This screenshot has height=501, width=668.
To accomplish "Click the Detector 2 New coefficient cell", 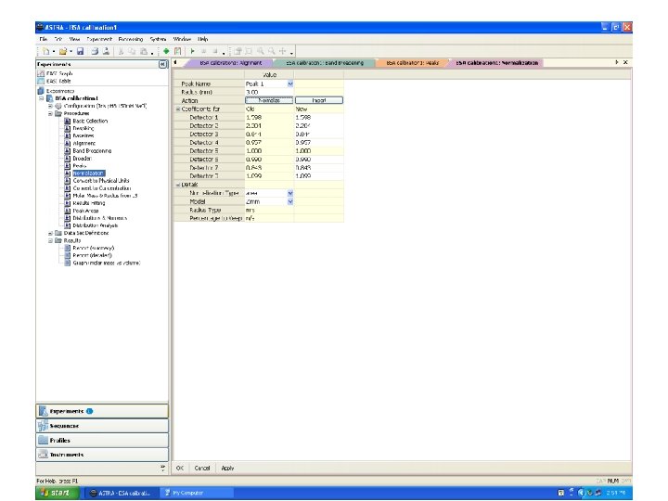I will [318, 125].
